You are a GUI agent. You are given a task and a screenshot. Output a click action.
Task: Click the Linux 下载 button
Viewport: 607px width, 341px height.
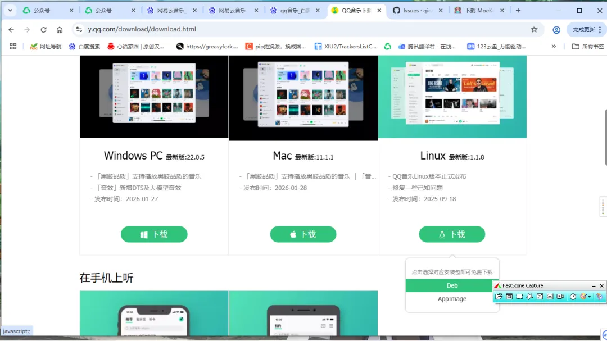[452, 234]
